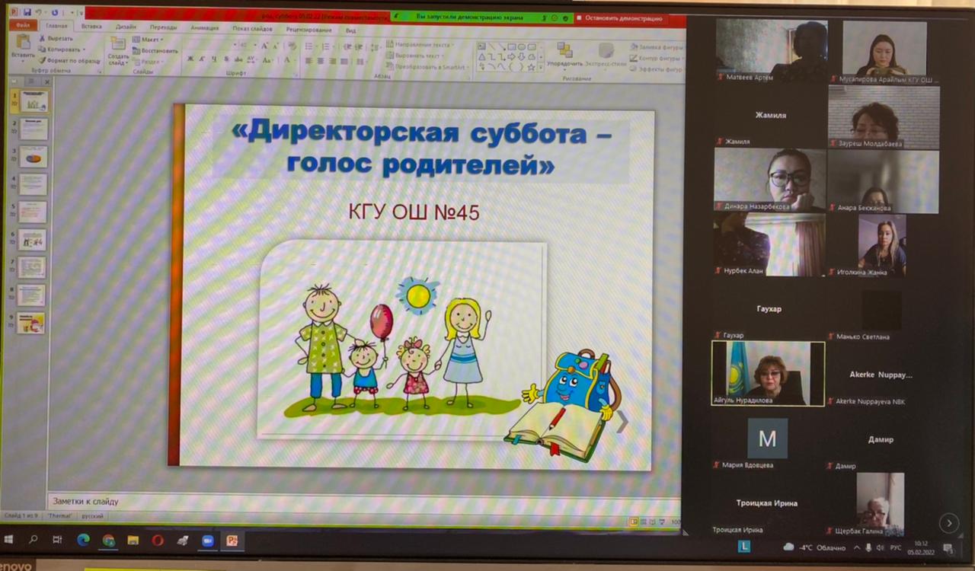975x571 pixels.
Task: Toggle bold Ж formatting button
Action: click(x=190, y=59)
